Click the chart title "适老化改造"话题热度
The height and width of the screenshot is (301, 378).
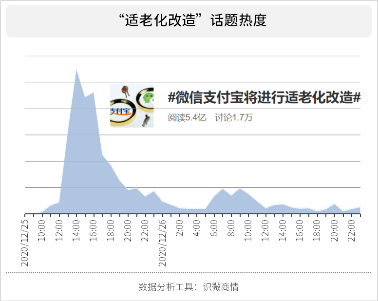pos(193,20)
